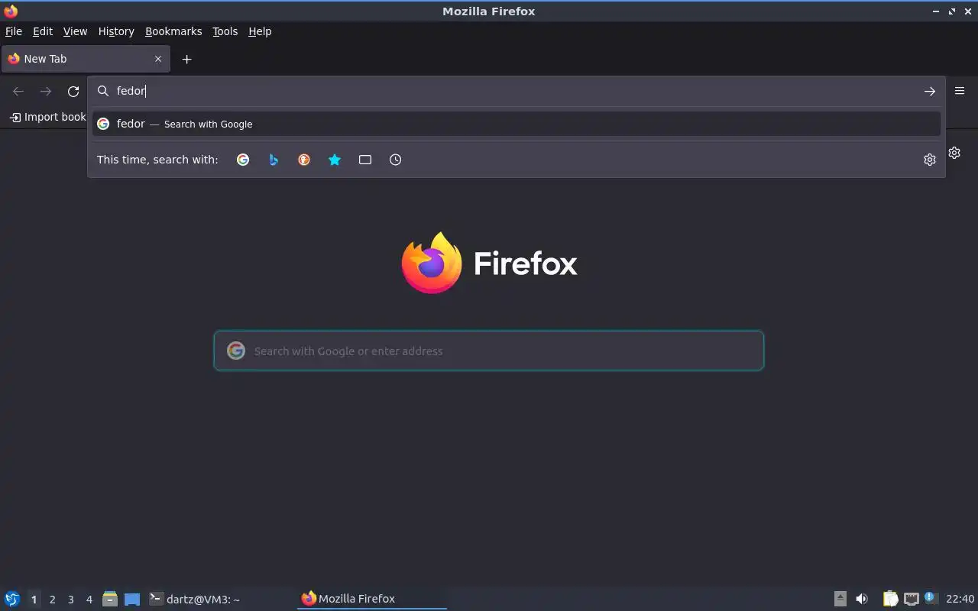978x611 pixels.
Task: Open the wired network tray icon
Action: (x=911, y=599)
